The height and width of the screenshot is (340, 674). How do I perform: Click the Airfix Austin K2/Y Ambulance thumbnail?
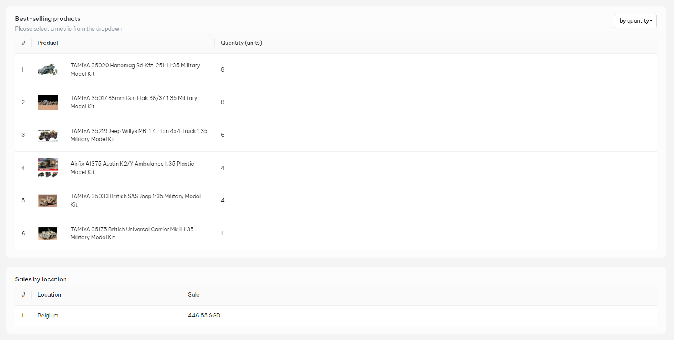(x=48, y=168)
